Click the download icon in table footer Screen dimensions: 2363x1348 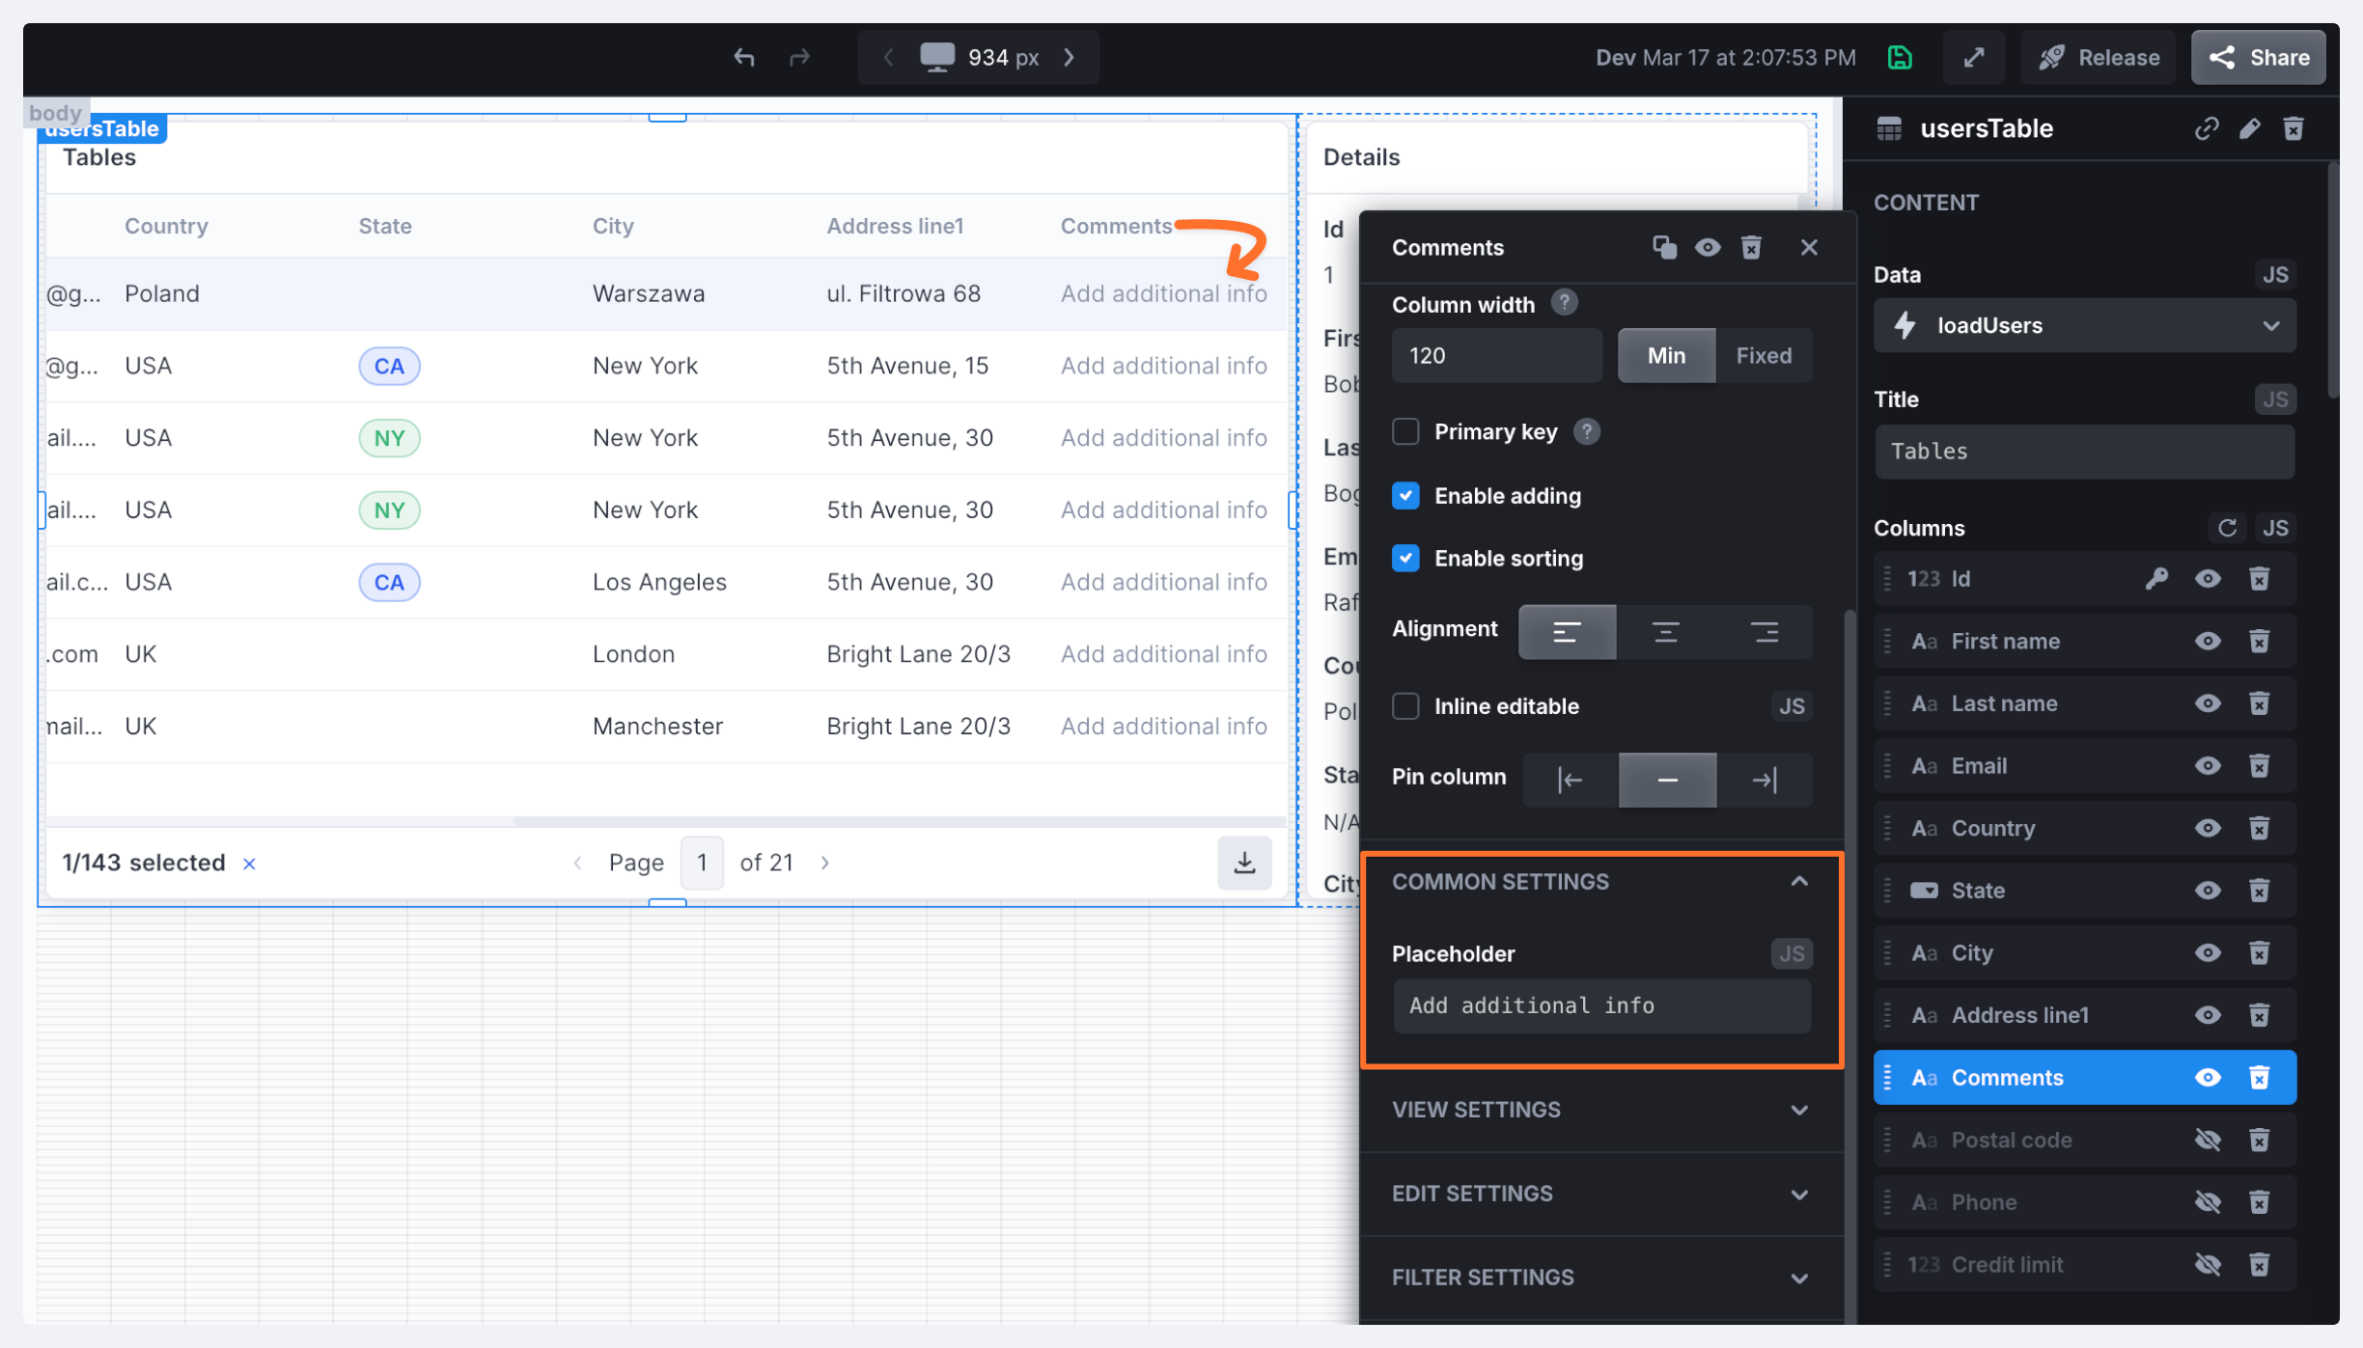pyautogui.click(x=1244, y=862)
